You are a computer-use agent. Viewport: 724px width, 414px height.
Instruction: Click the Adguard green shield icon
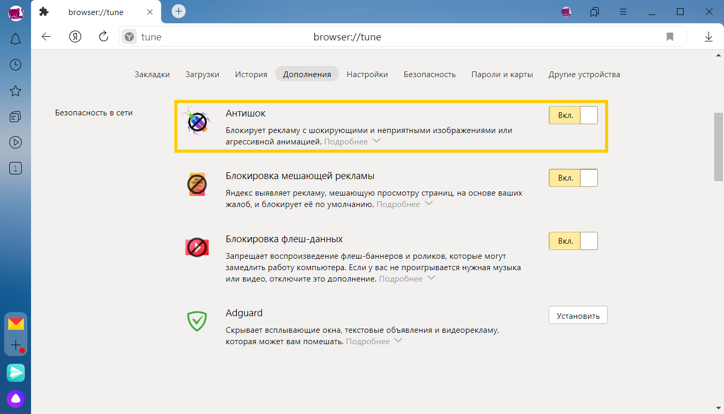(197, 321)
